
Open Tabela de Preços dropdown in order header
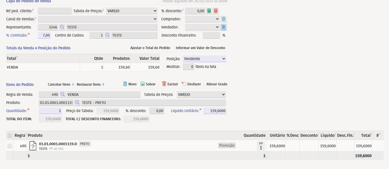pos(132,11)
